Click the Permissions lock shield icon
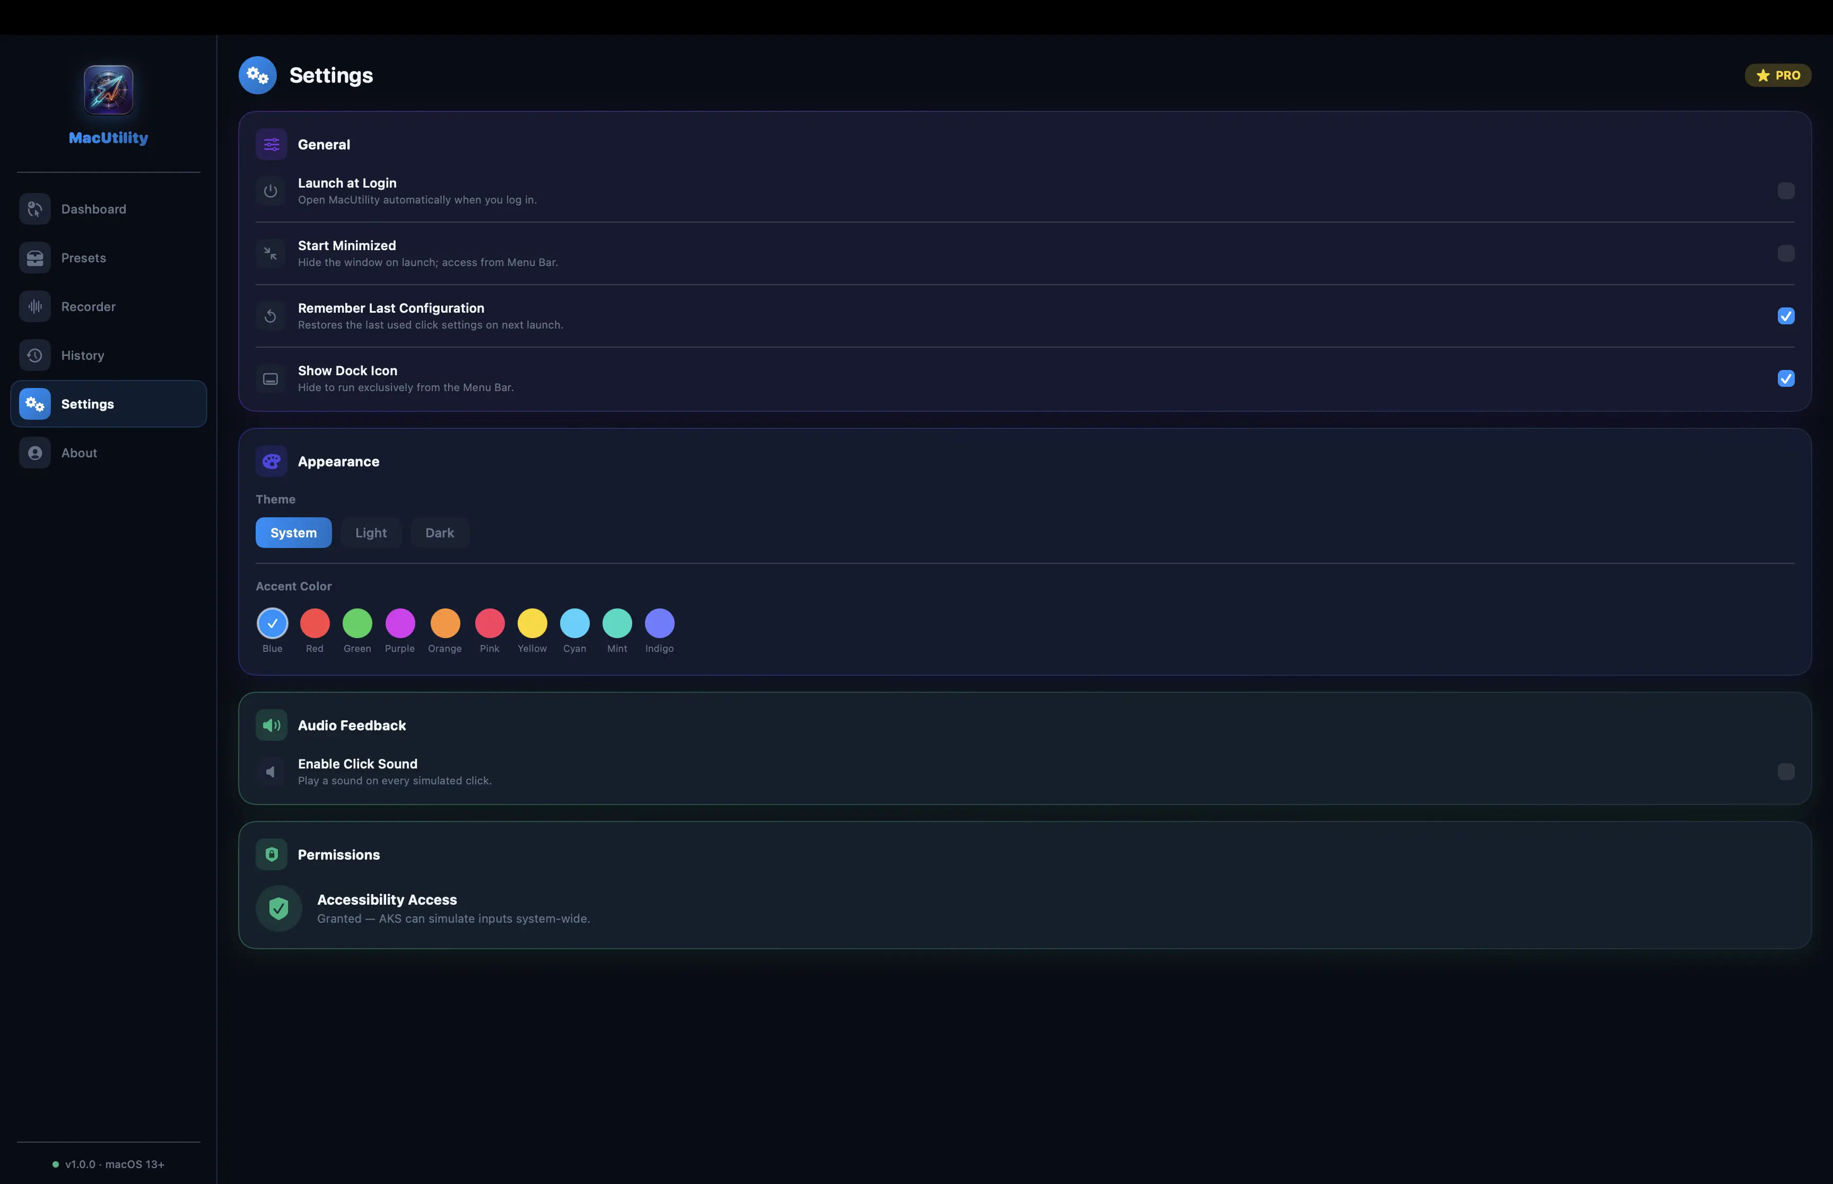Viewport: 1833px width, 1184px height. (x=272, y=854)
